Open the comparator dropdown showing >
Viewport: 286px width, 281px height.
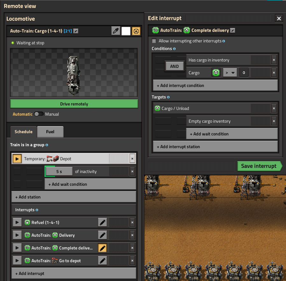click(230, 73)
